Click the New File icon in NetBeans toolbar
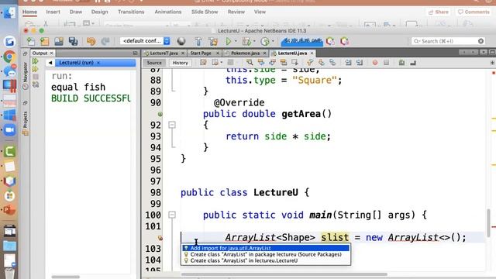Viewport: 496px width, 279px height. [x=31, y=41]
